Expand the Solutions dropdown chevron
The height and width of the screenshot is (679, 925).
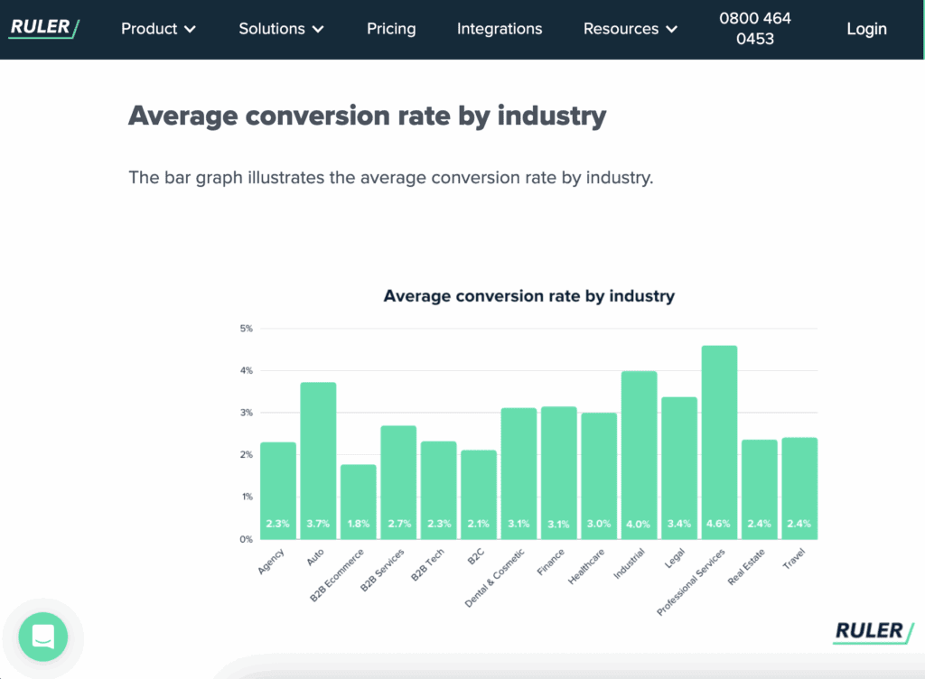click(x=318, y=29)
